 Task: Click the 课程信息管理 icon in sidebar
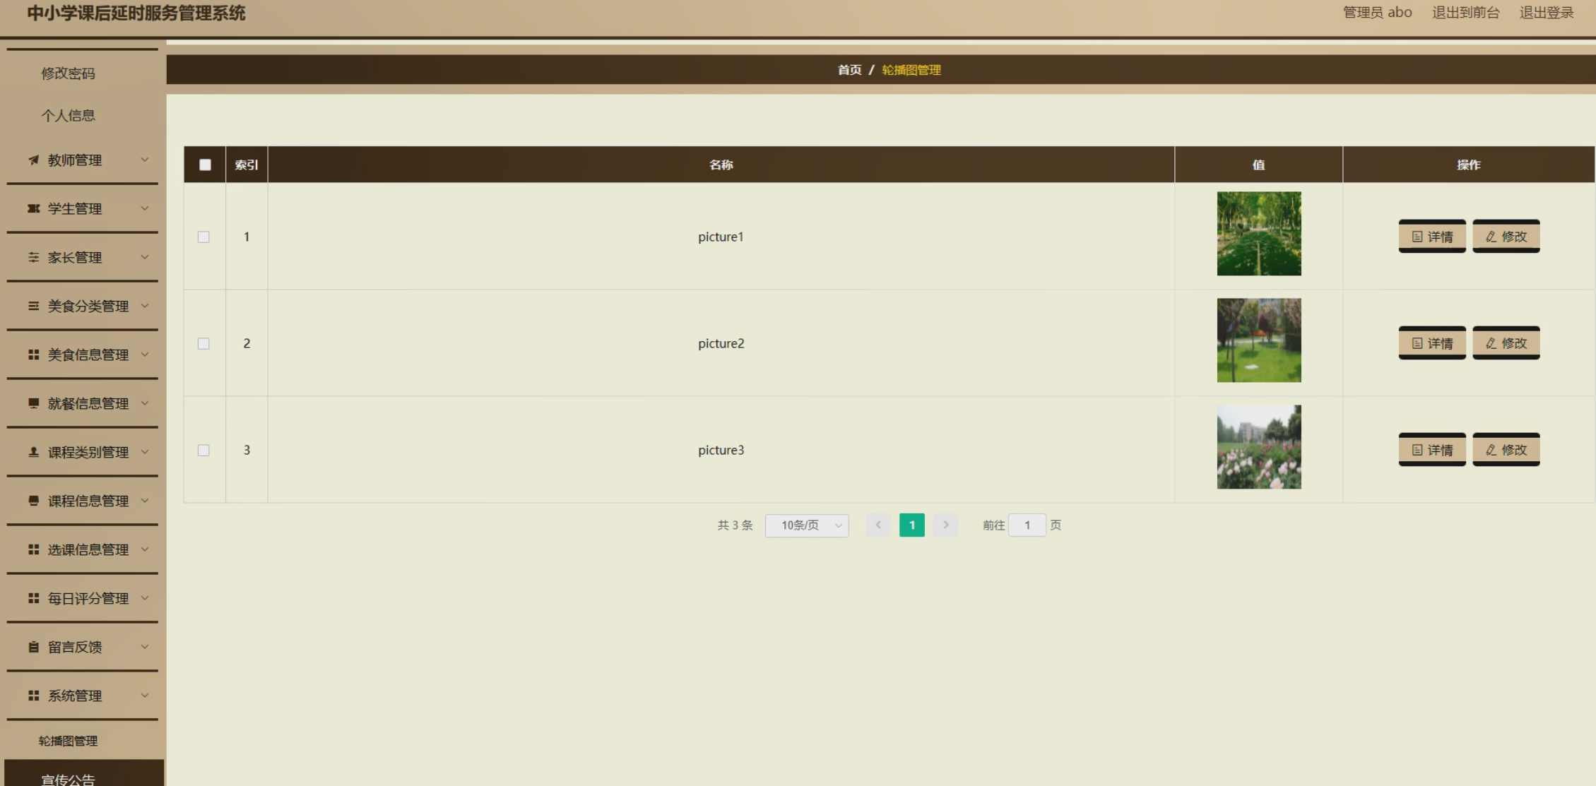point(33,501)
